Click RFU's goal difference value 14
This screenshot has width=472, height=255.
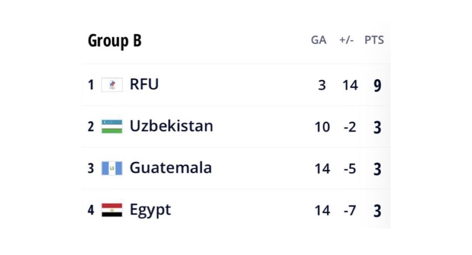pyautogui.click(x=350, y=85)
